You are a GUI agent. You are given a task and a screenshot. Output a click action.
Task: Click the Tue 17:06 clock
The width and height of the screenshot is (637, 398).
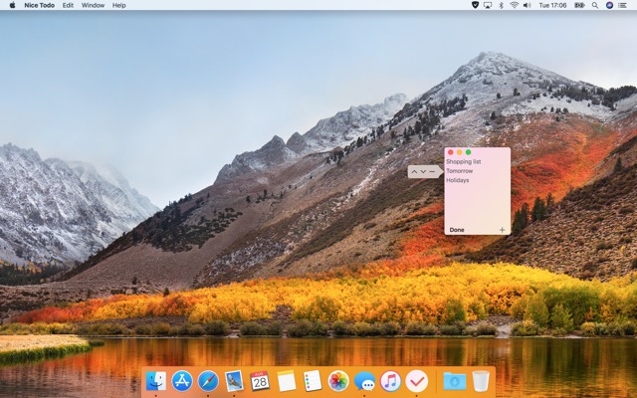click(x=552, y=5)
